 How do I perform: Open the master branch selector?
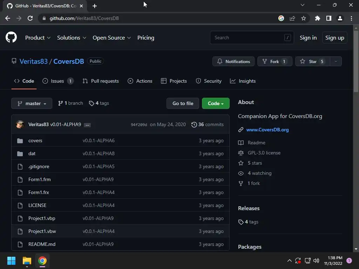point(32,103)
